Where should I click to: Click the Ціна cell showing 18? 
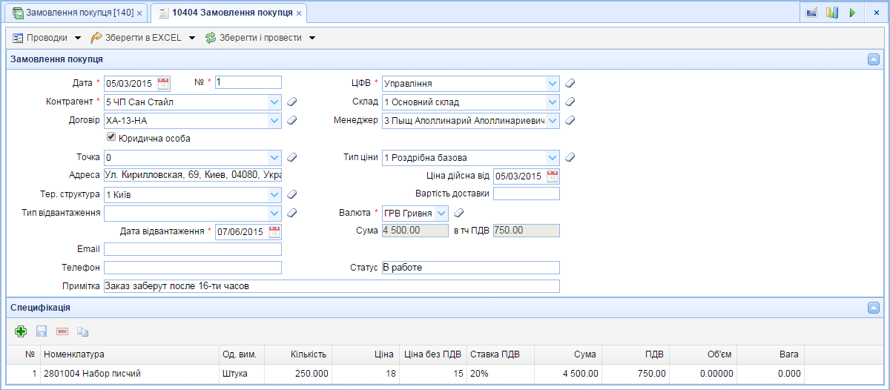click(365, 374)
